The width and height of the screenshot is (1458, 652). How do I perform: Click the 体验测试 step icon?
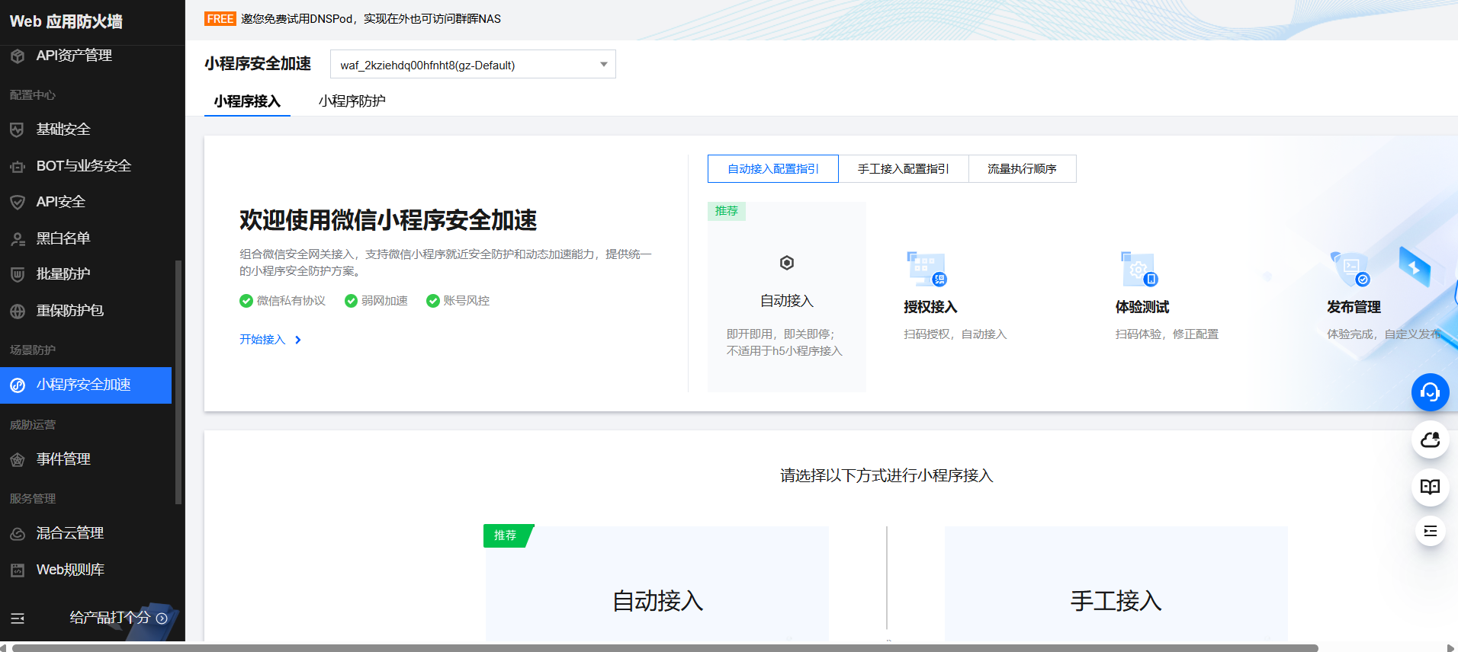(x=1138, y=269)
